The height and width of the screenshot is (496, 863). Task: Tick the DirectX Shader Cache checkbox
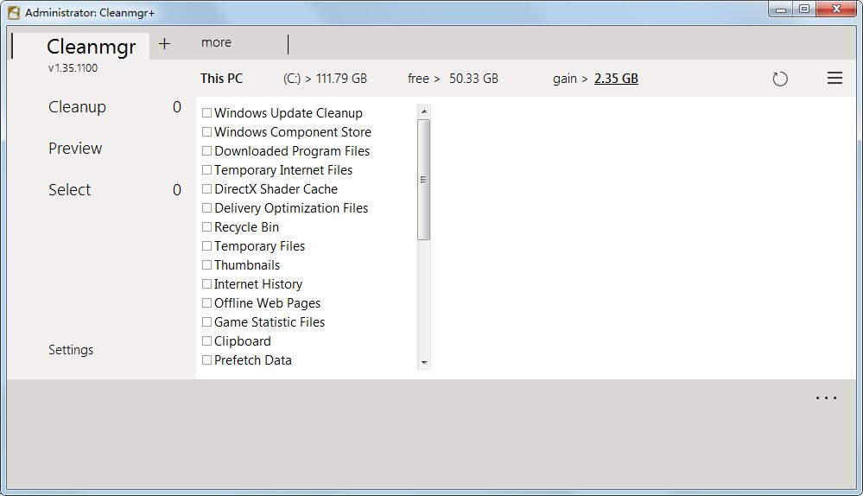207,189
